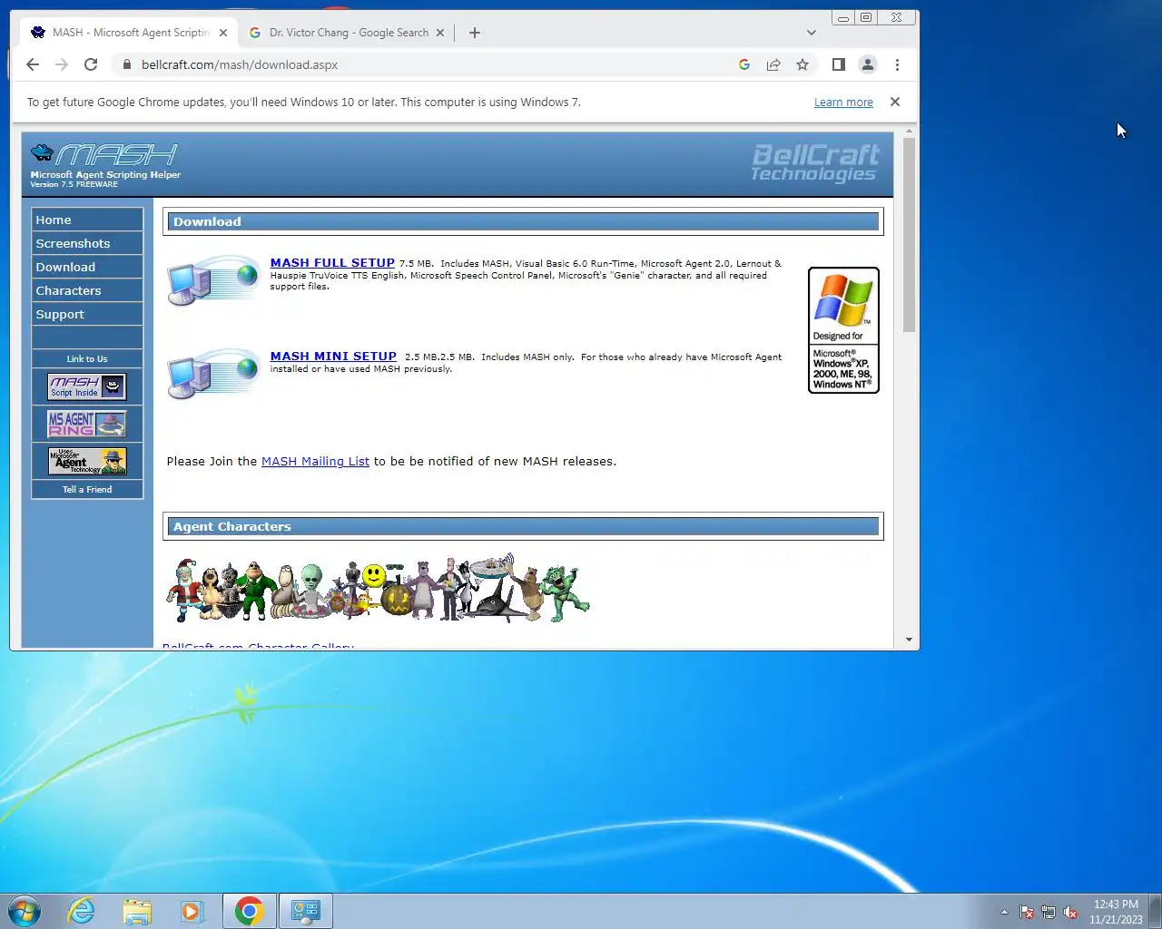Click the Agent Characters group image
The width and height of the screenshot is (1162, 929).
(378, 588)
